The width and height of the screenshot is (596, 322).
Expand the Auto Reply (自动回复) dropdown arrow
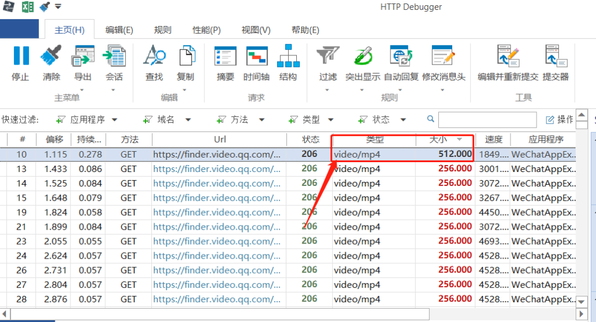(400, 90)
